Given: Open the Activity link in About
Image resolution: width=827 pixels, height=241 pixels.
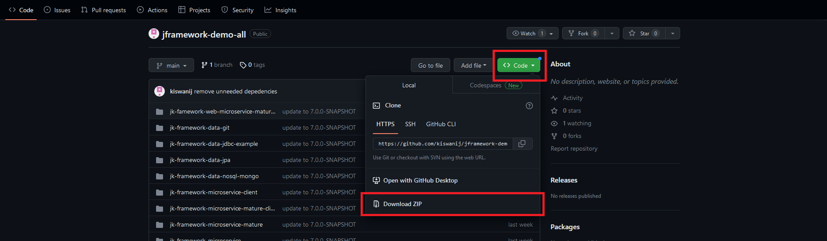Looking at the screenshot, I should (573, 98).
